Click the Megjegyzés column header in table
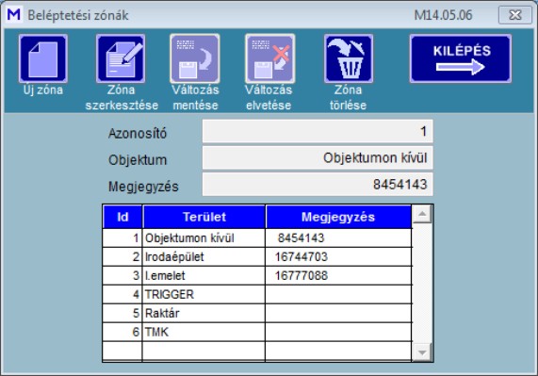This screenshot has width=538, height=376. (338, 217)
